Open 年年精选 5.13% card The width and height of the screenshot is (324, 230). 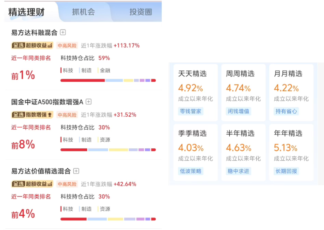(291, 152)
